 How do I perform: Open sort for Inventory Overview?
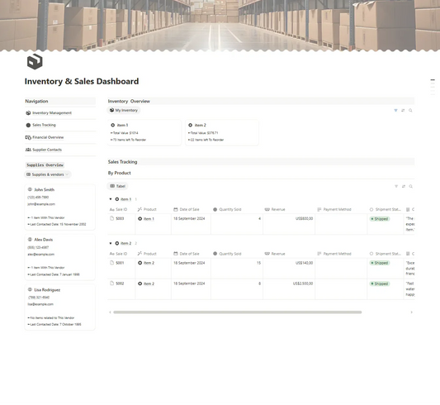(403, 111)
